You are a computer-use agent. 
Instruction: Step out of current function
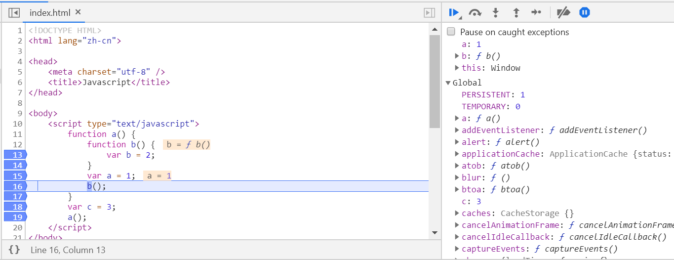pyautogui.click(x=516, y=13)
